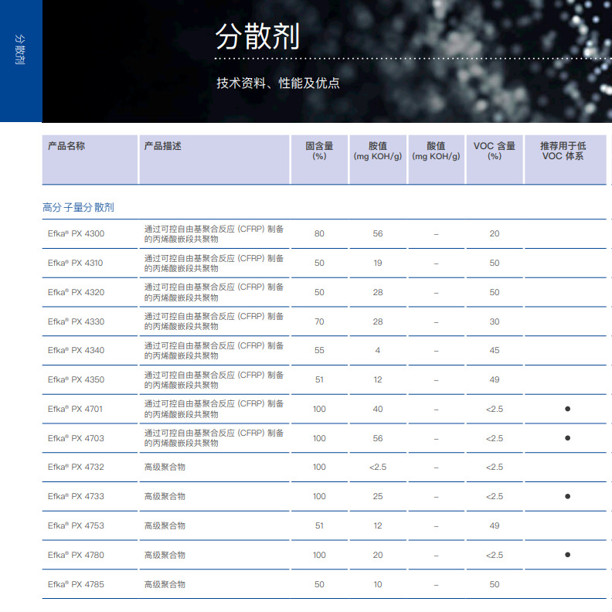This screenshot has width=612, height=612.
Task: Select product name "Efka PX 4732"
Action: [76, 467]
